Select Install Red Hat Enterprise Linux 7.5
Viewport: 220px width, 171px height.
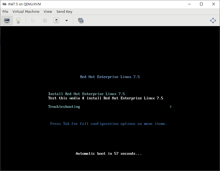[x=87, y=94]
